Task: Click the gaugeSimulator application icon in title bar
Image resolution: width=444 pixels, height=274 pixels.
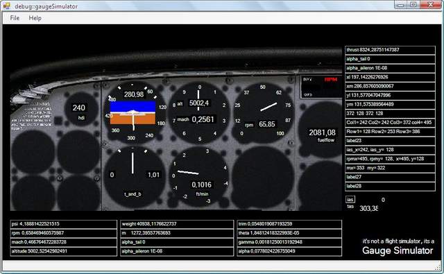Action: 7,6
